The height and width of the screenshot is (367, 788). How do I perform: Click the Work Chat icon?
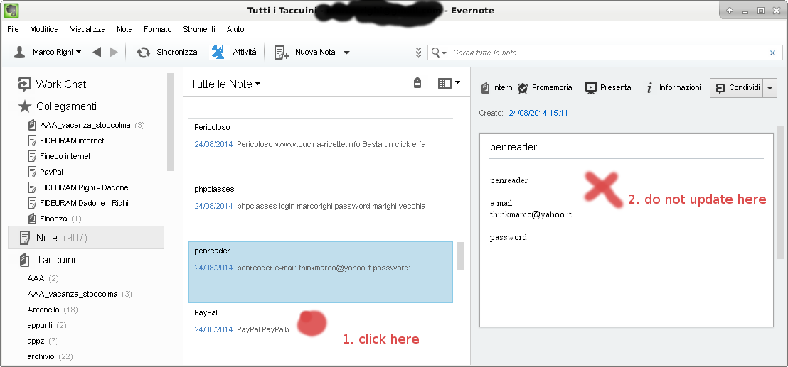coord(25,84)
